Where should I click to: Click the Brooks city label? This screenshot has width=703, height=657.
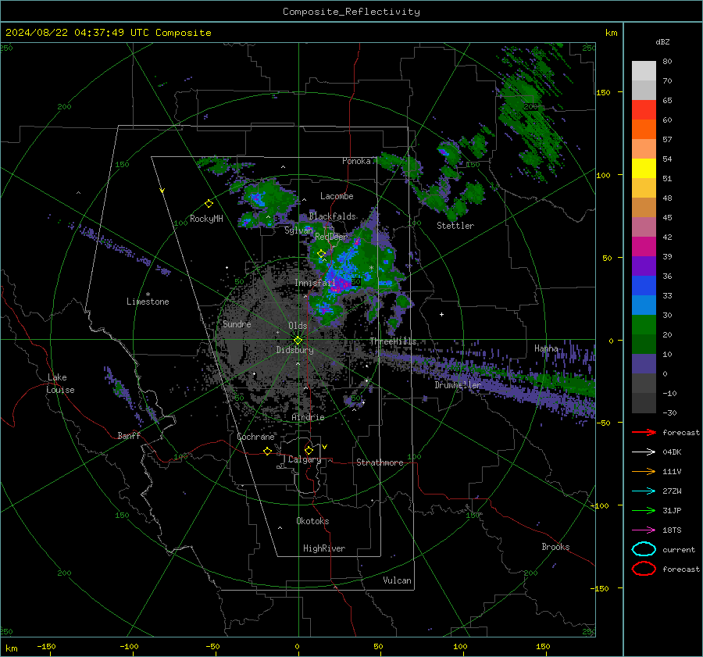(555, 547)
